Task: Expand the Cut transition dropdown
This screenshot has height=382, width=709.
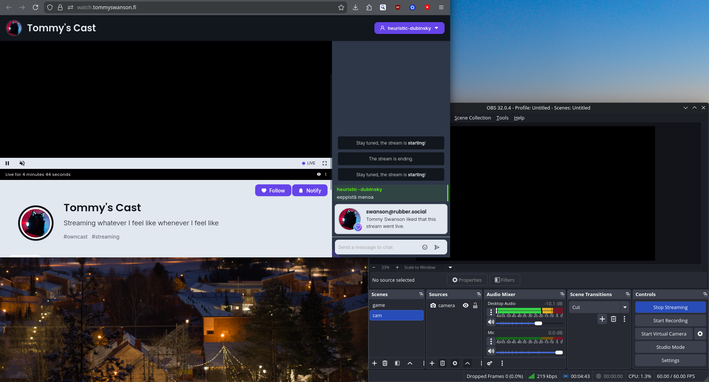Action: pos(625,307)
